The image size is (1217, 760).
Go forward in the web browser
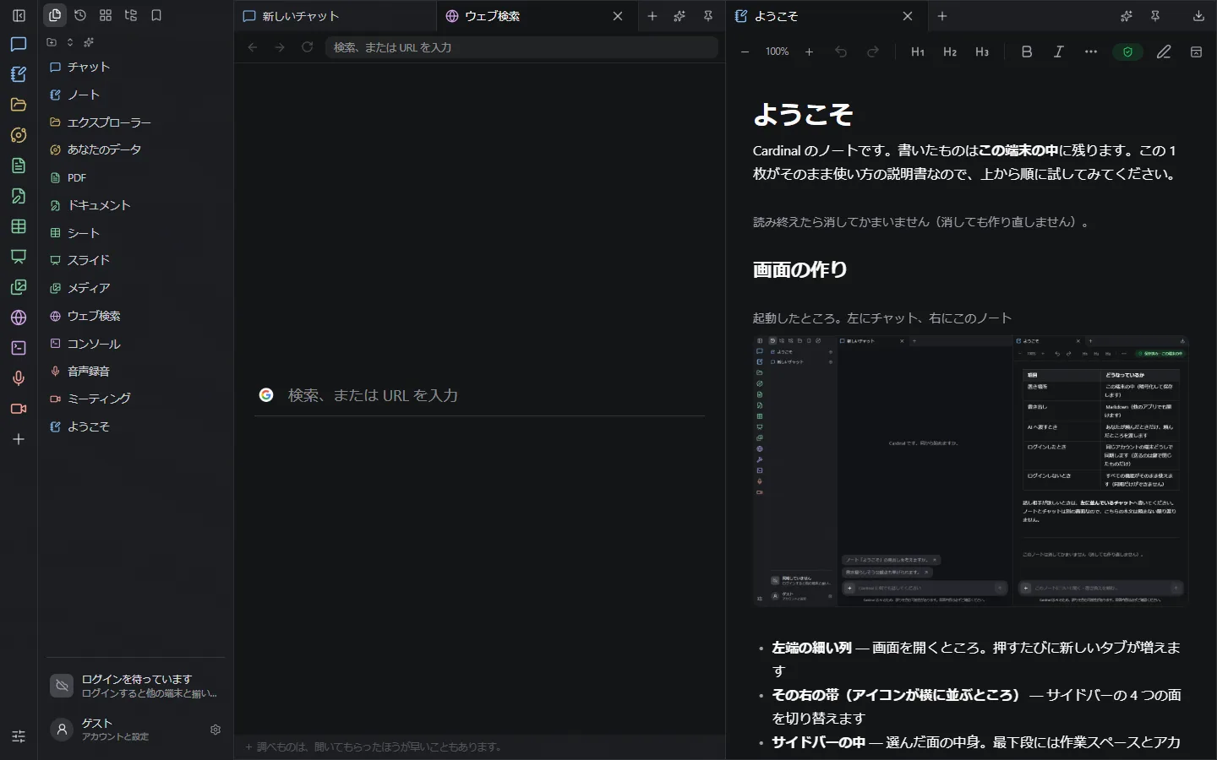pyautogui.click(x=280, y=47)
